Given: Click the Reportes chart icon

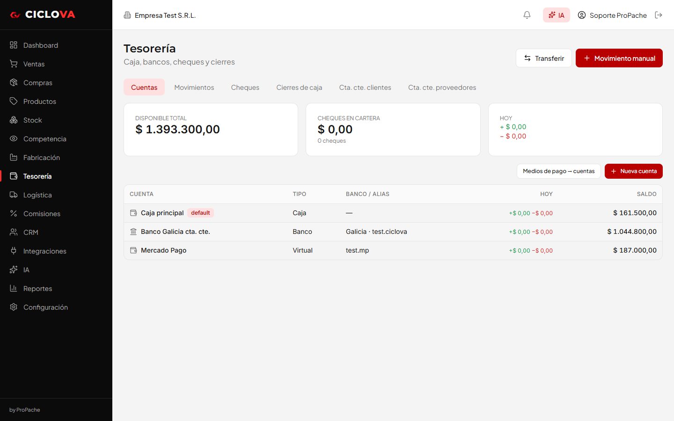Looking at the screenshot, I should [14, 288].
